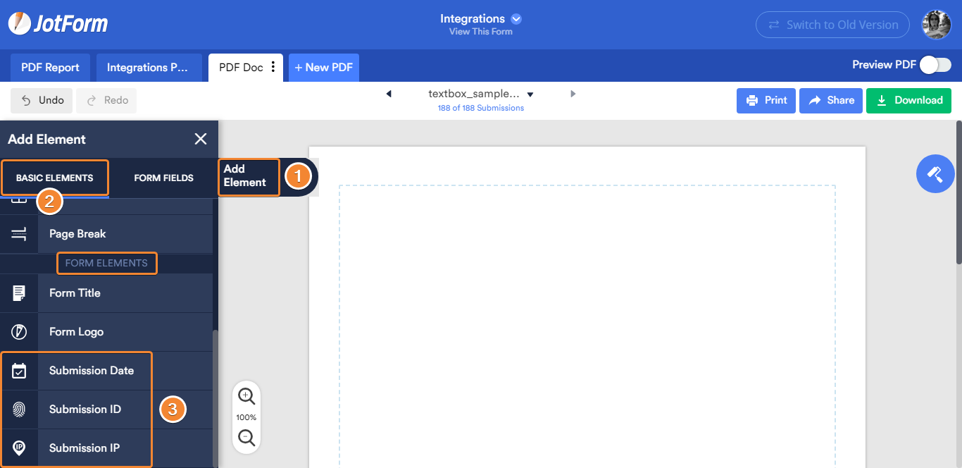Screen dimensions: 962x468
Task: Close the Add Element panel
Action: (x=201, y=139)
